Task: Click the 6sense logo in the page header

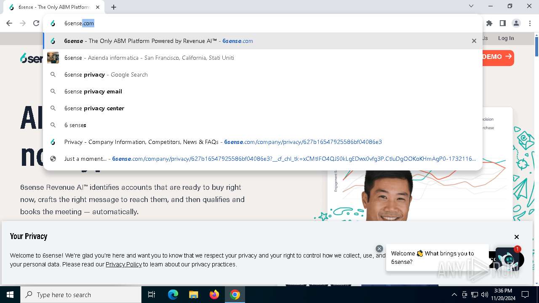Action: pyautogui.click(x=32, y=58)
